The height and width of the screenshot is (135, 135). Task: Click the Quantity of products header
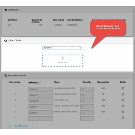[x=37, y=21]
